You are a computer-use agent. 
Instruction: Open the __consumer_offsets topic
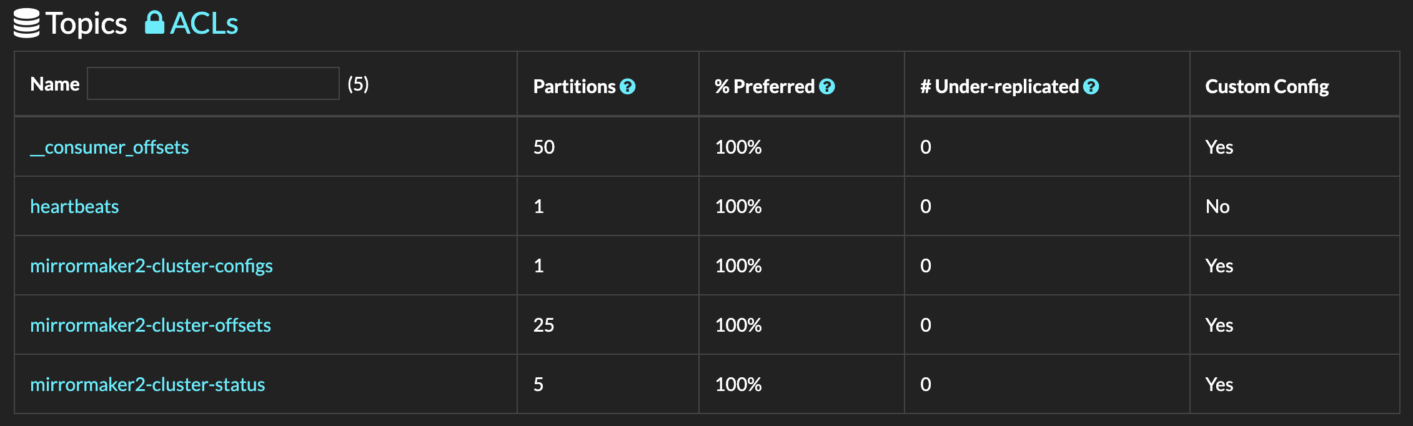(x=109, y=147)
